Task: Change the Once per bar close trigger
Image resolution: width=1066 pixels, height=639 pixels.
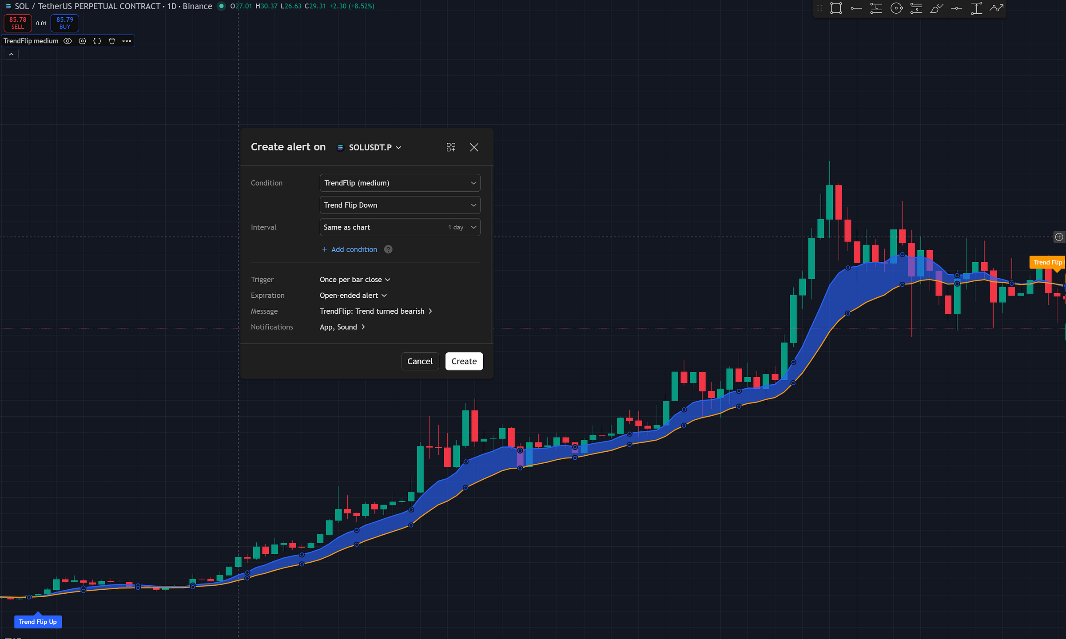Action: pyautogui.click(x=355, y=280)
